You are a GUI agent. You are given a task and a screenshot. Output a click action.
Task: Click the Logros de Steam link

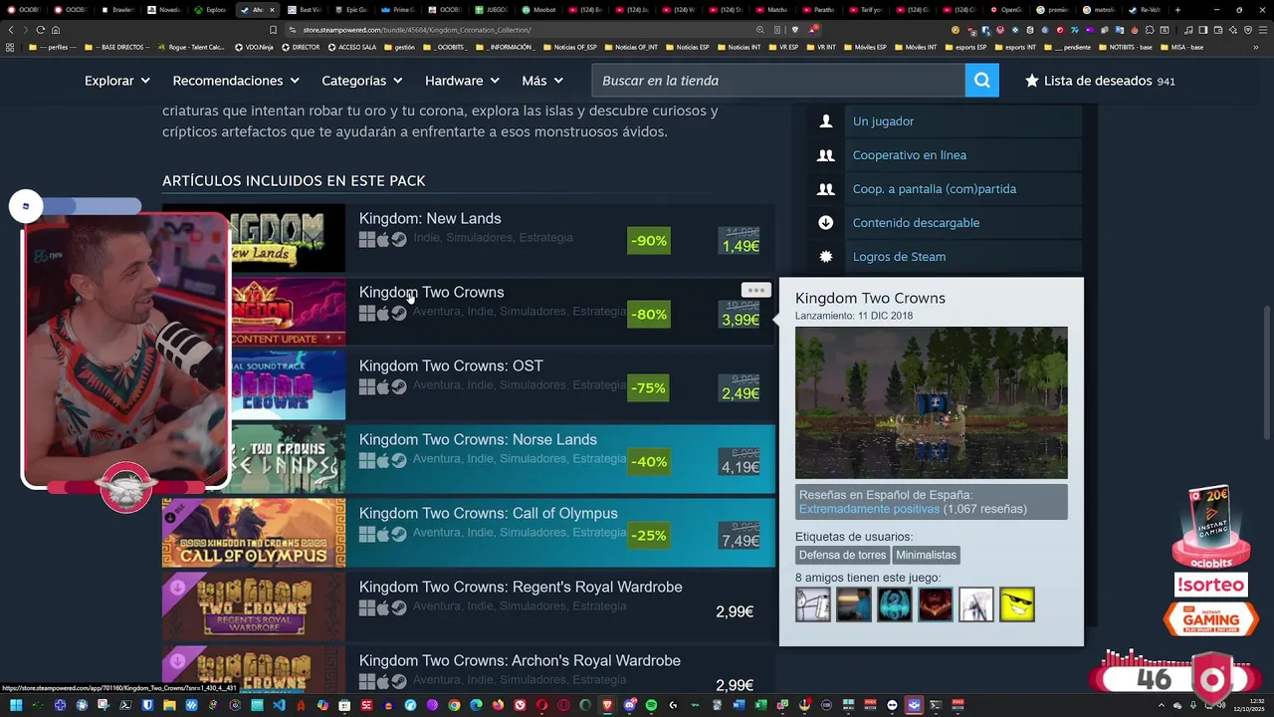click(899, 256)
